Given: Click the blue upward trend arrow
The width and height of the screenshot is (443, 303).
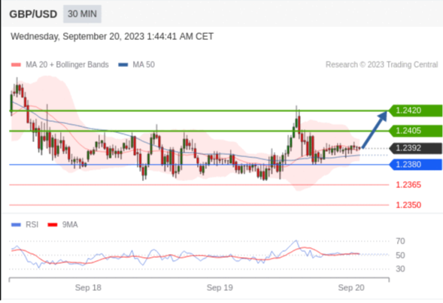Looking at the screenshot, I should pos(375,129).
